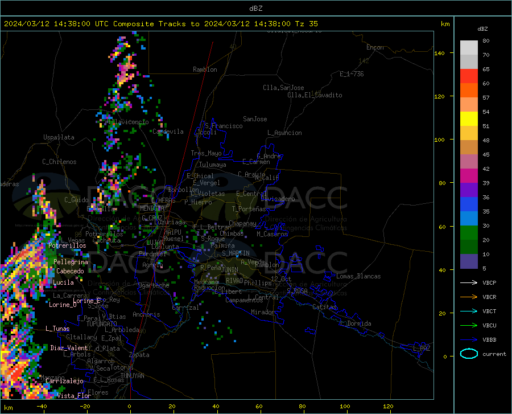Click the Potrerillos white label

pos(67,245)
